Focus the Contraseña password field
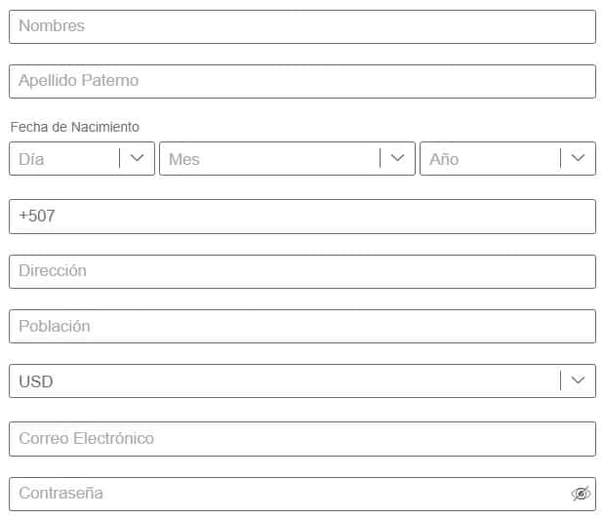604x519 pixels. tap(283, 494)
